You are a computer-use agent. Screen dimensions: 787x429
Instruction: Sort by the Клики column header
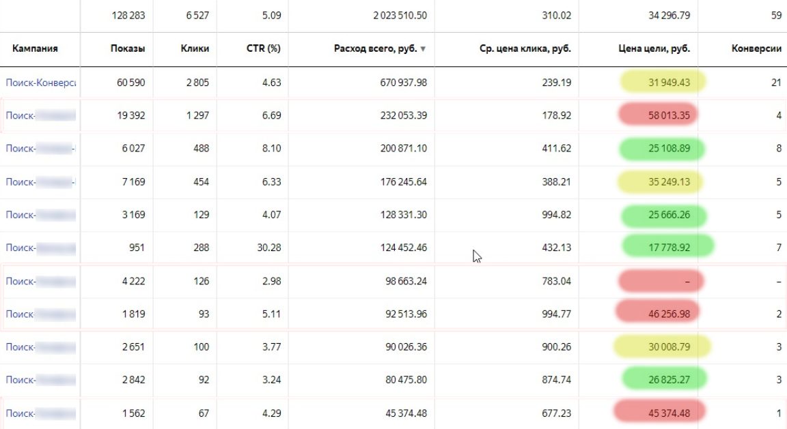point(195,48)
